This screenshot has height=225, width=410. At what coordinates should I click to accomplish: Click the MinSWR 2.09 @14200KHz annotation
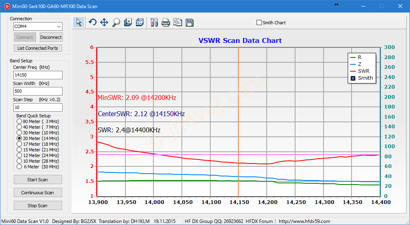[x=137, y=98]
